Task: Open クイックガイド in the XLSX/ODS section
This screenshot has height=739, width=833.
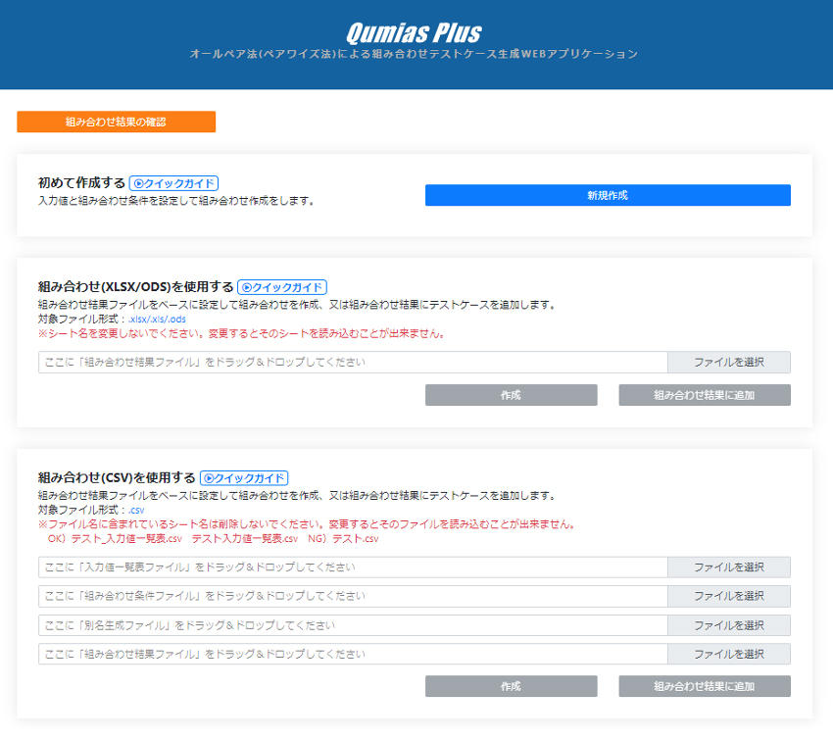Action: (281, 287)
